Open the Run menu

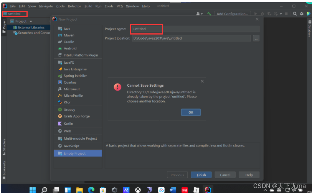pos(98,6)
